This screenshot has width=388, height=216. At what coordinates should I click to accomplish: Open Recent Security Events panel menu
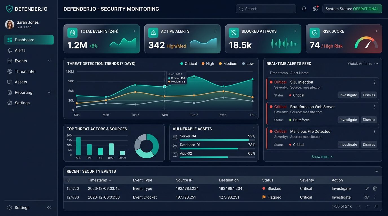[376, 171]
